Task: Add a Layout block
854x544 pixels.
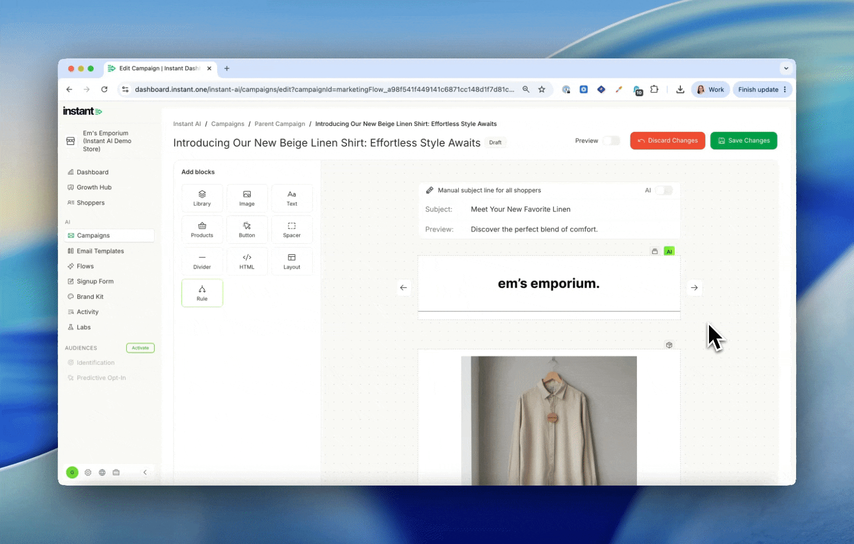Action: pos(292,261)
